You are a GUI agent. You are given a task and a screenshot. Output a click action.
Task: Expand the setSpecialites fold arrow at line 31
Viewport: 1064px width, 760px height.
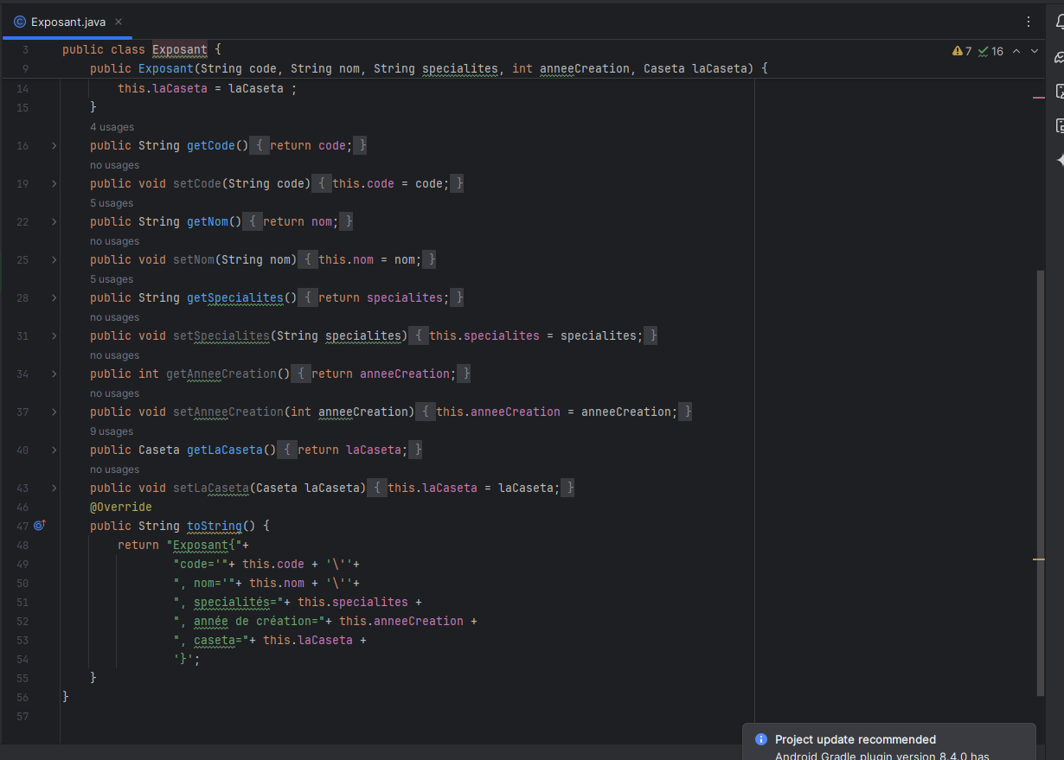click(54, 336)
